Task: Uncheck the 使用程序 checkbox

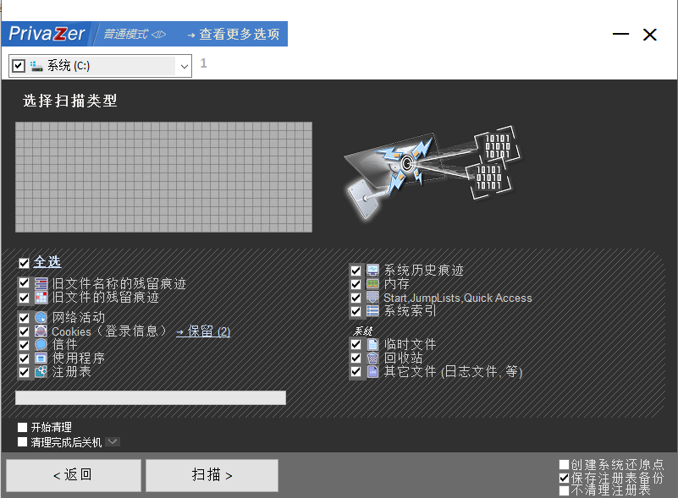Action: [x=25, y=358]
